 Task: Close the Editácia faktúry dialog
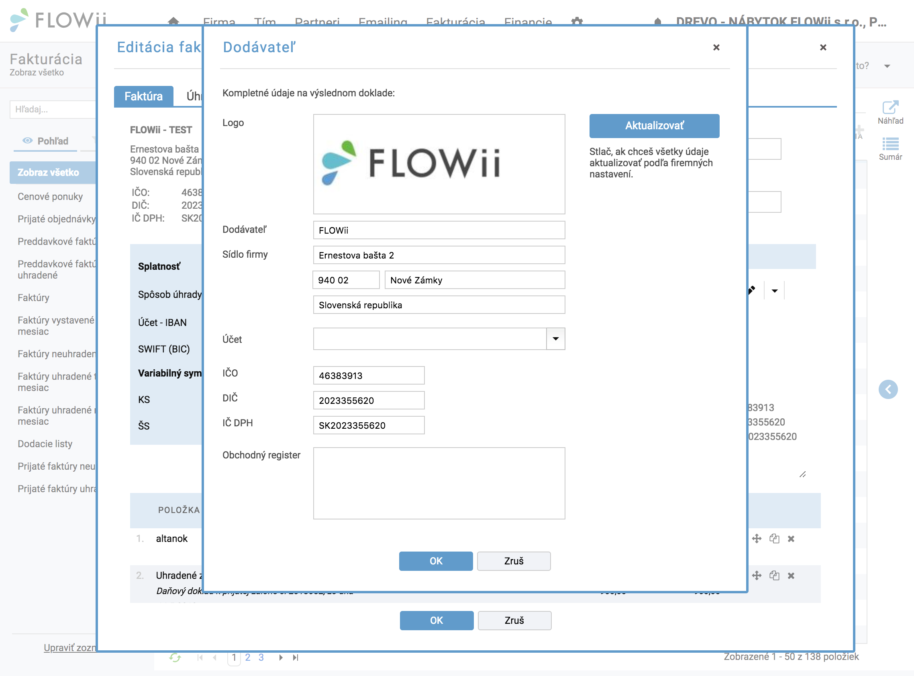click(x=823, y=47)
